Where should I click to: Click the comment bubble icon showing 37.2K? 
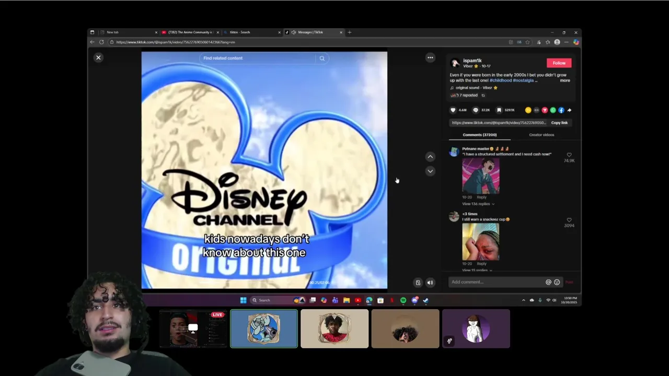[476, 110]
